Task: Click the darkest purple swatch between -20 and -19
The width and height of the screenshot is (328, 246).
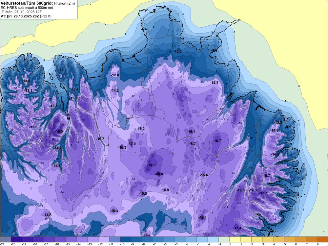Action: (16, 239)
